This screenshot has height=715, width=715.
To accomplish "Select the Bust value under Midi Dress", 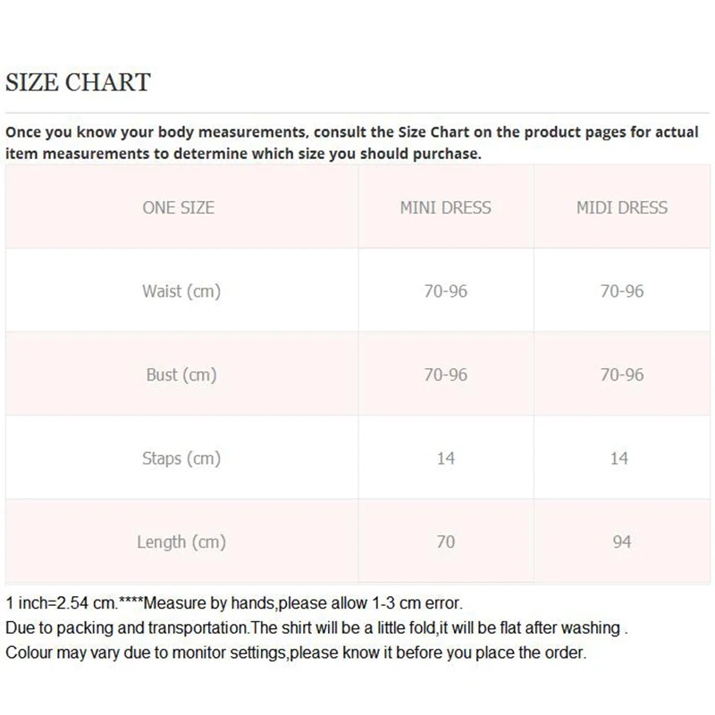I will 621,374.
